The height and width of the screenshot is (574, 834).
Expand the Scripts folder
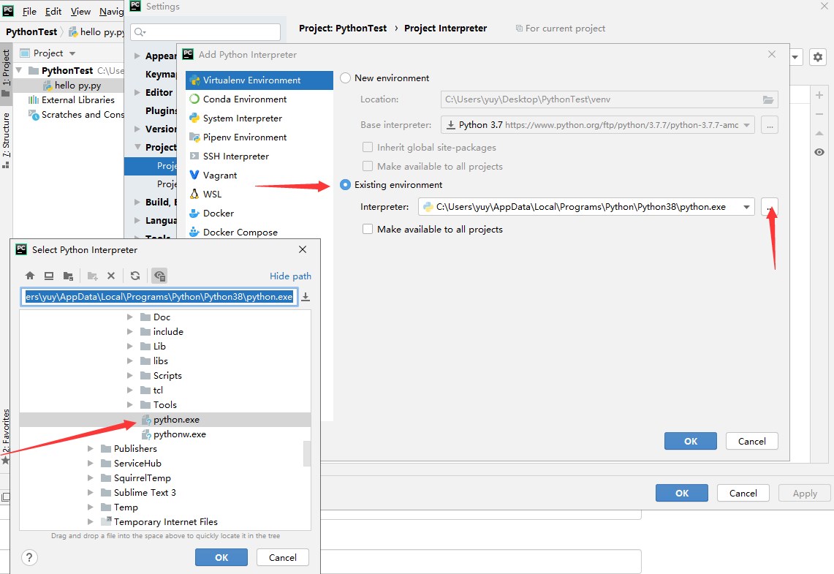coord(130,376)
